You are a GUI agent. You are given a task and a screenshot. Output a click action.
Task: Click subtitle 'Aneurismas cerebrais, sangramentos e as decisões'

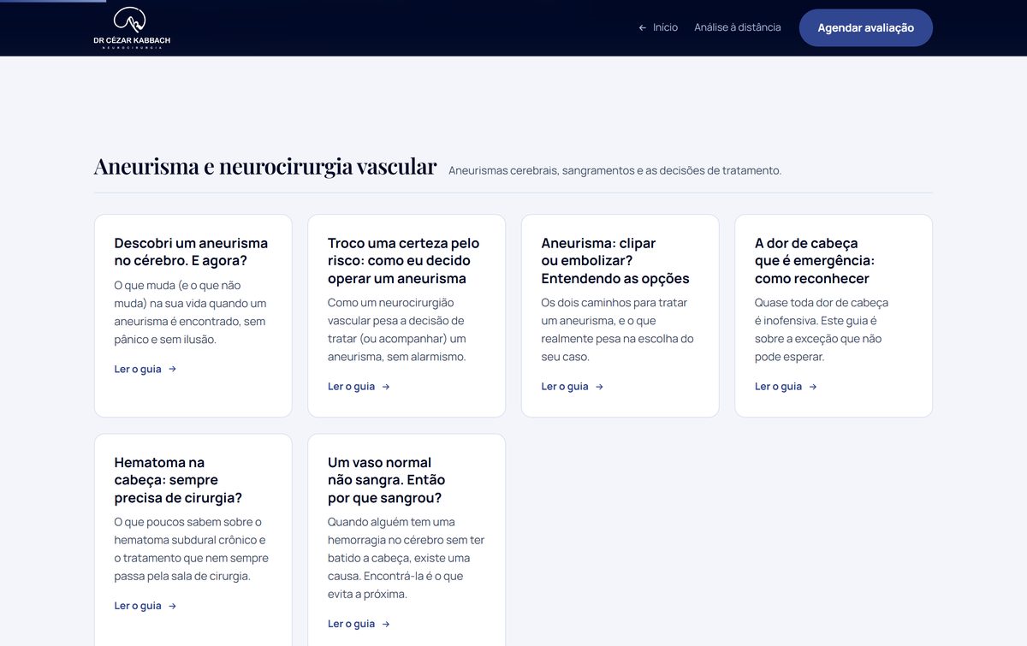[x=615, y=170]
